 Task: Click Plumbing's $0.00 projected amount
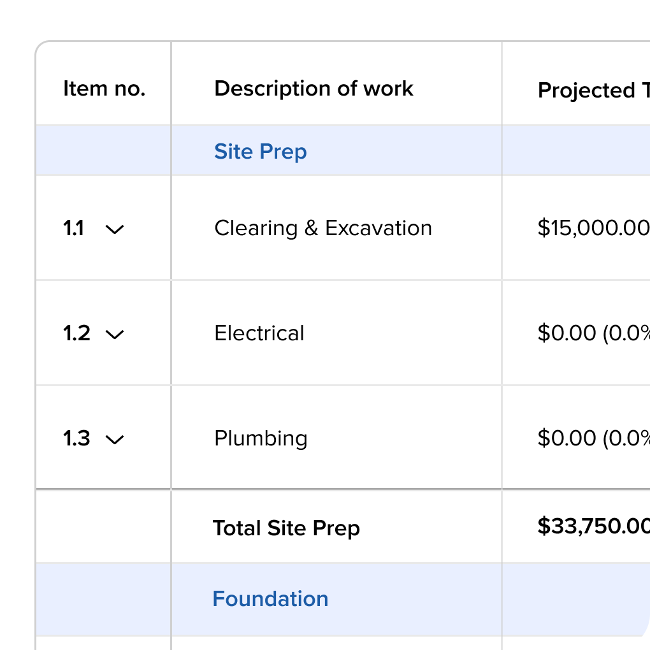point(593,438)
